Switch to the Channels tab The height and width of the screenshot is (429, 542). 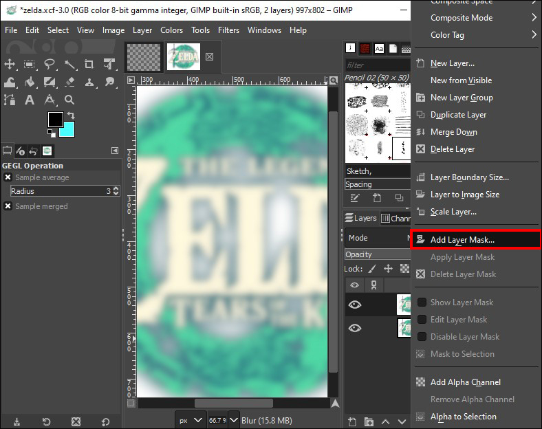point(395,219)
